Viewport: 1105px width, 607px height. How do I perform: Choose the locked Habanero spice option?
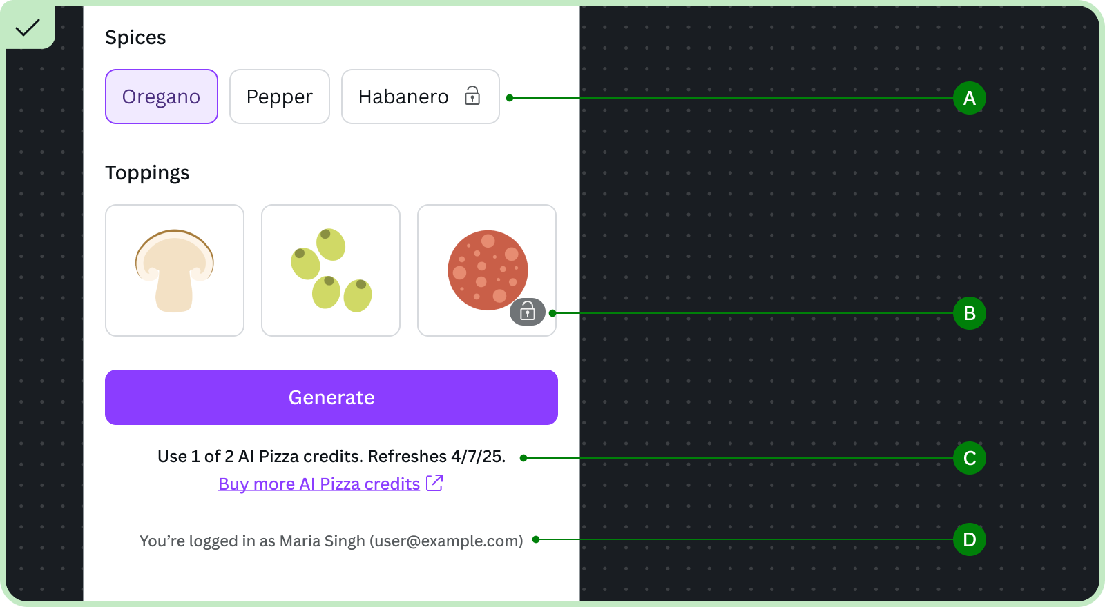click(x=421, y=97)
